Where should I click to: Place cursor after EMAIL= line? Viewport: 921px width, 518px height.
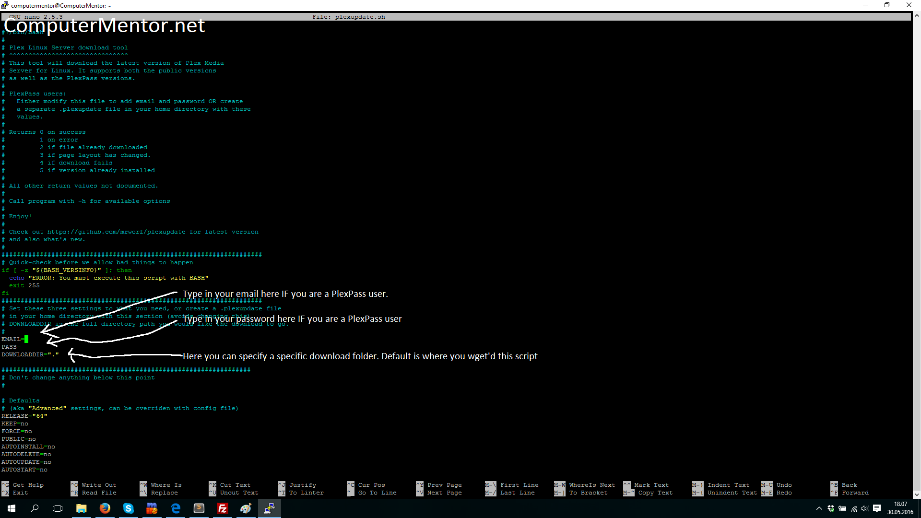(x=26, y=339)
